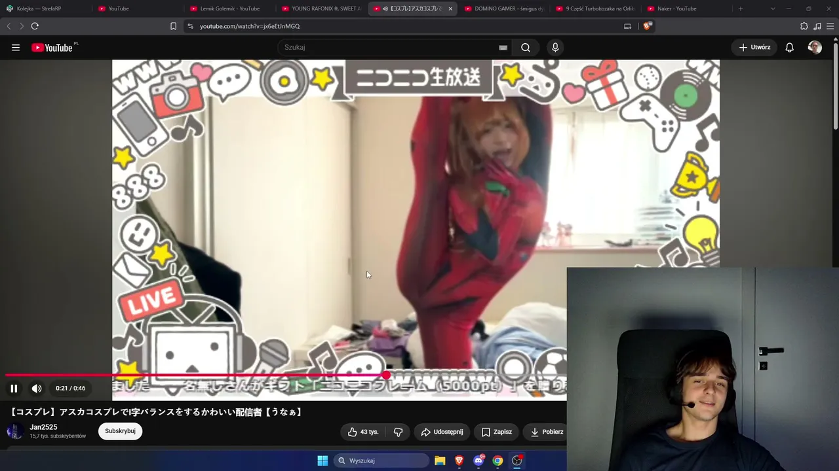The image size is (839, 471).
Task: Open Discord from the taskbar
Action: tap(478, 461)
